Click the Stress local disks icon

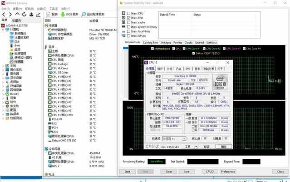click(x=123, y=31)
